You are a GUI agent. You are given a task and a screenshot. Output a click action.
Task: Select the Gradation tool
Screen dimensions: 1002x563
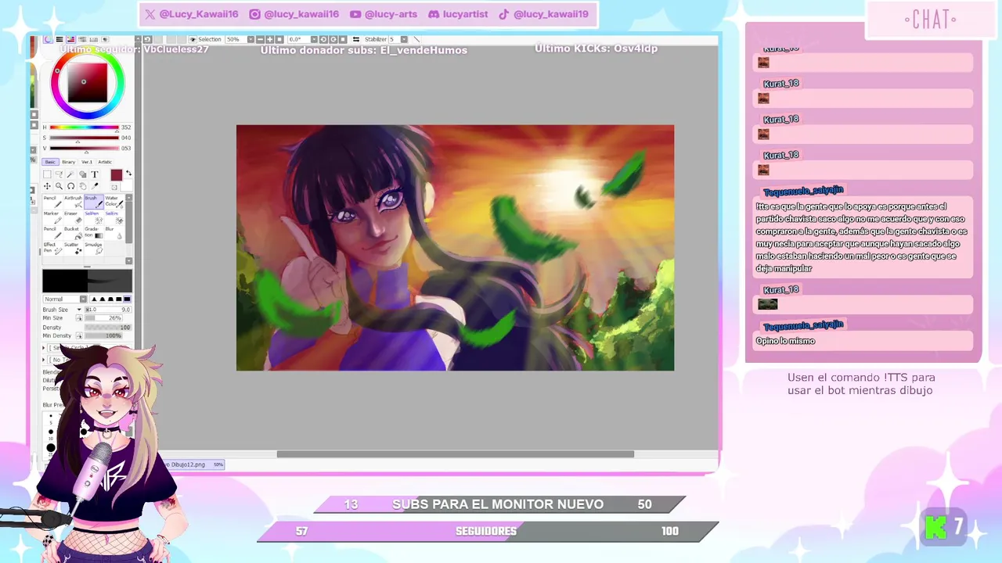coord(94,233)
